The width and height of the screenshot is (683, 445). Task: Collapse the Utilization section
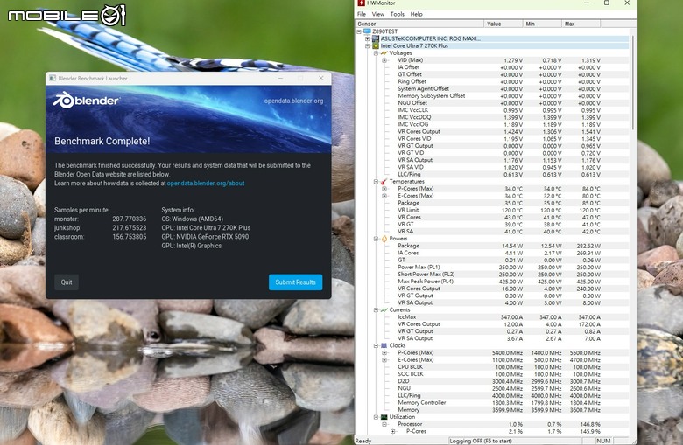point(376,417)
